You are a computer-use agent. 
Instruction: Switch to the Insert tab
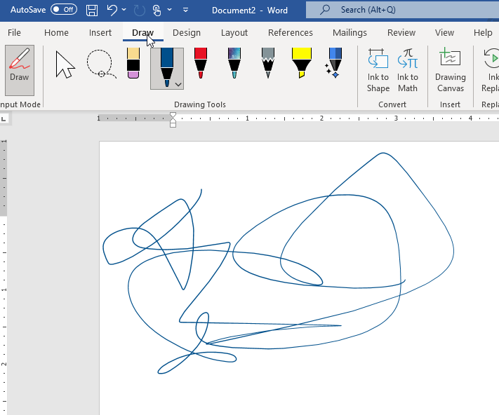[x=100, y=33]
